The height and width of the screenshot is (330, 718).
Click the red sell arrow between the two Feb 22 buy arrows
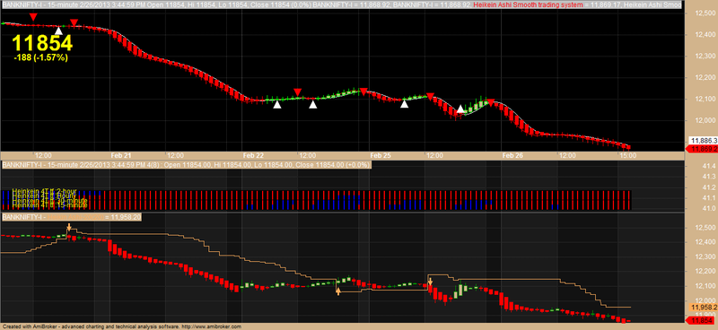(297, 91)
